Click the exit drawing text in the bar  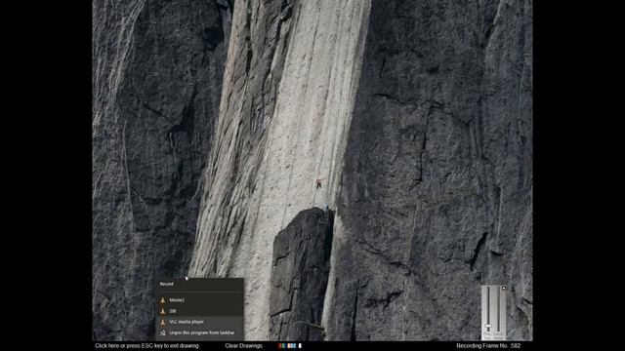(146, 346)
